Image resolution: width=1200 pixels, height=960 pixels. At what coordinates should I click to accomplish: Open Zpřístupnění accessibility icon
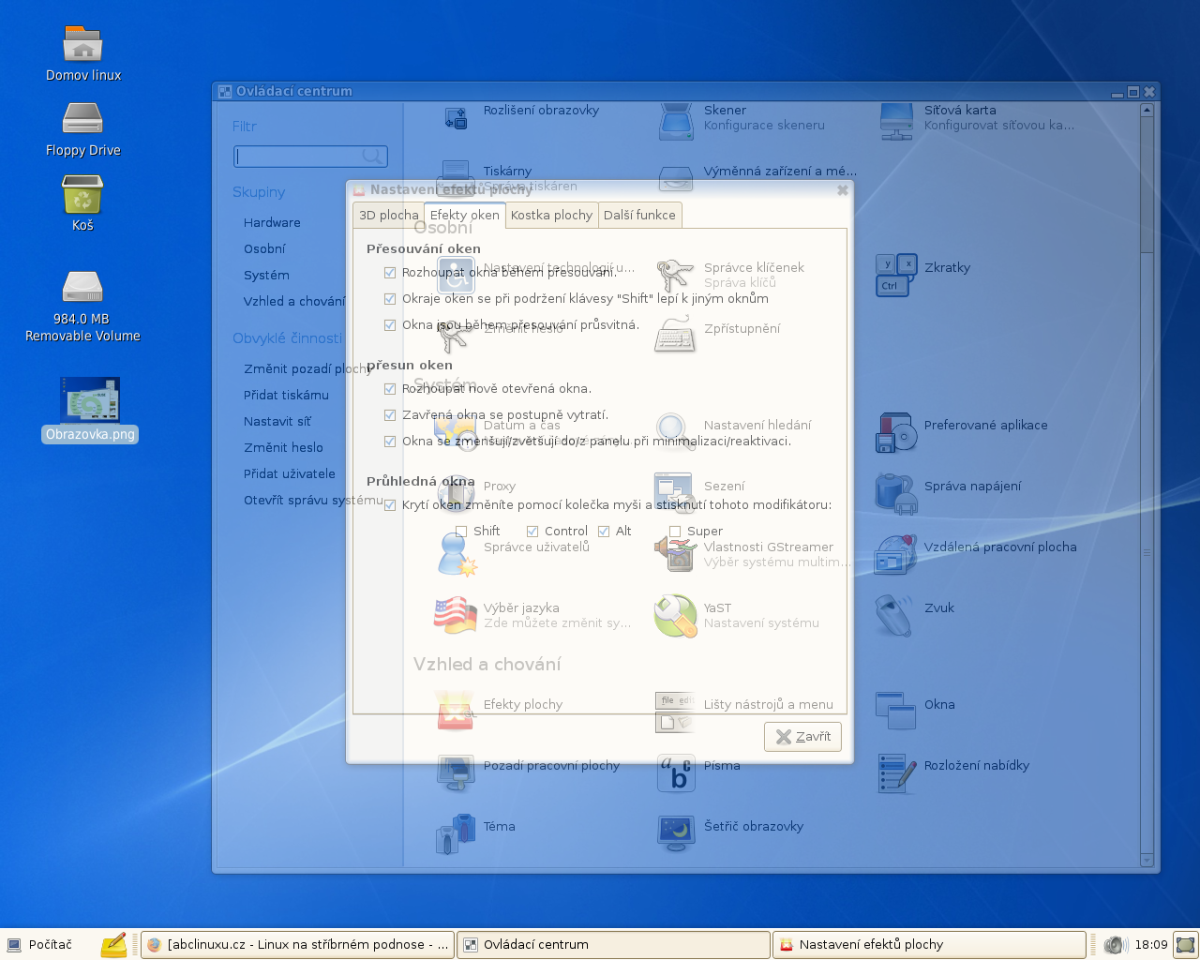(x=676, y=336)
